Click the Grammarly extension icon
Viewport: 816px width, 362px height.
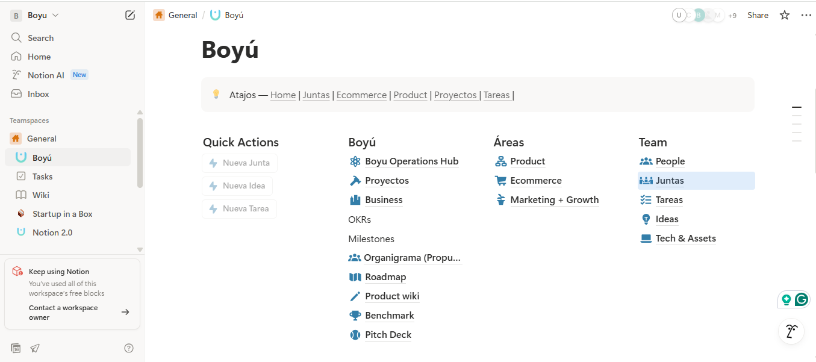(x=801, y=299)
